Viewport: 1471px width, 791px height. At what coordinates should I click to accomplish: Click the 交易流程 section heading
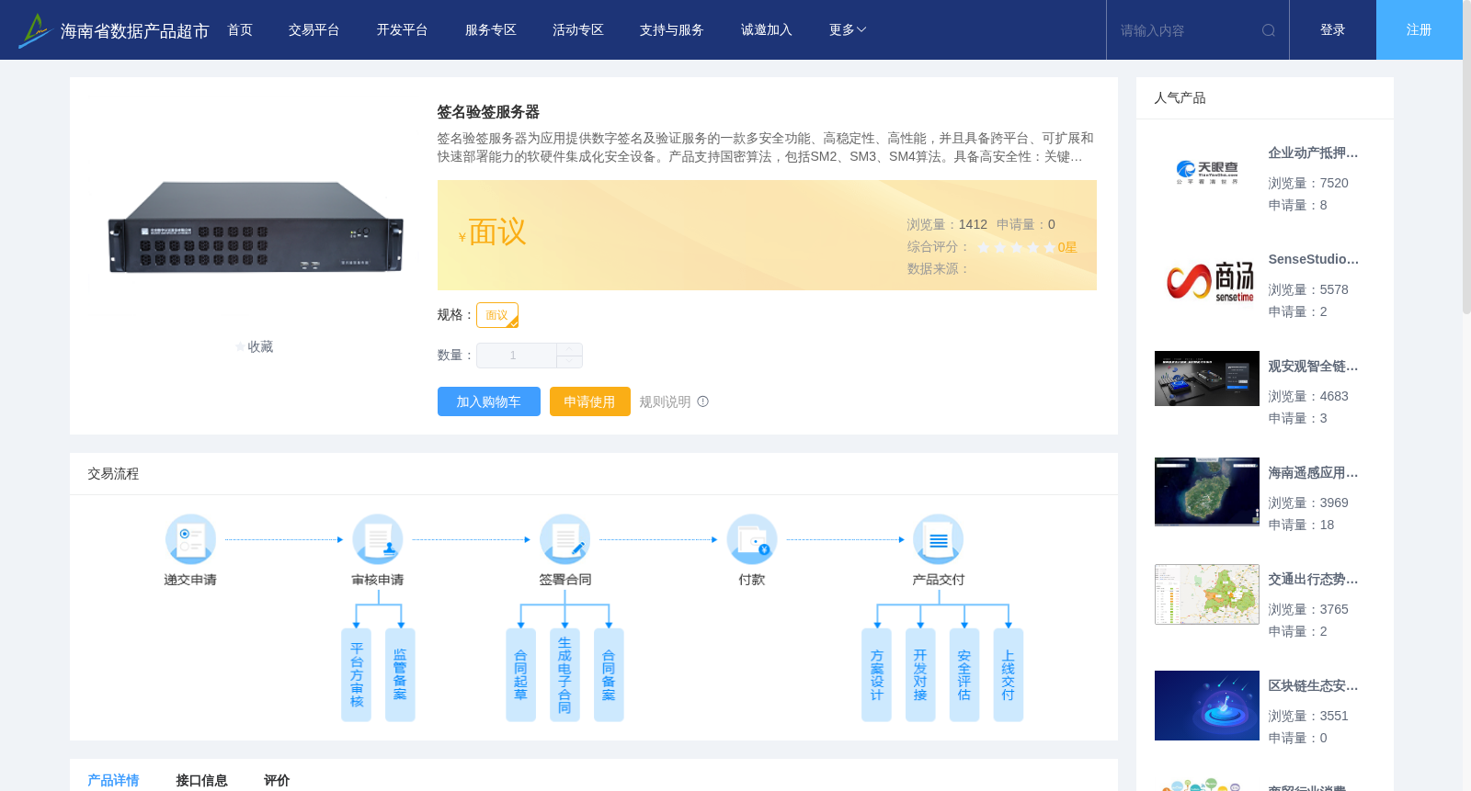(113, 474)
